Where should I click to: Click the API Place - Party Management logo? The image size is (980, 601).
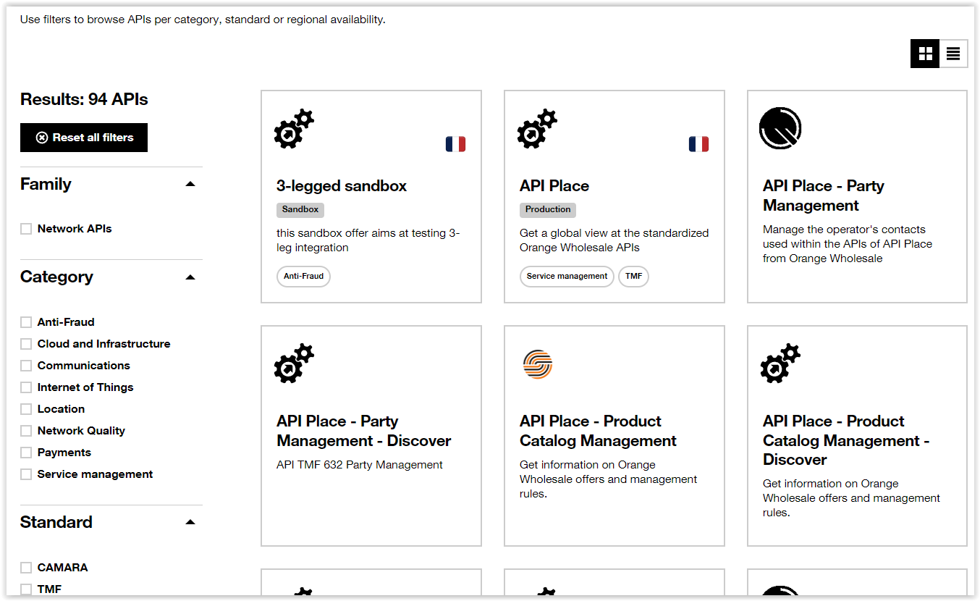[x=780, y=128]
